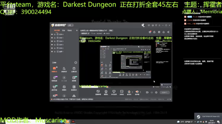Click the open padlock icon above preview
The height and width of the screenshot is (124, 222).
tap(155, 32)
